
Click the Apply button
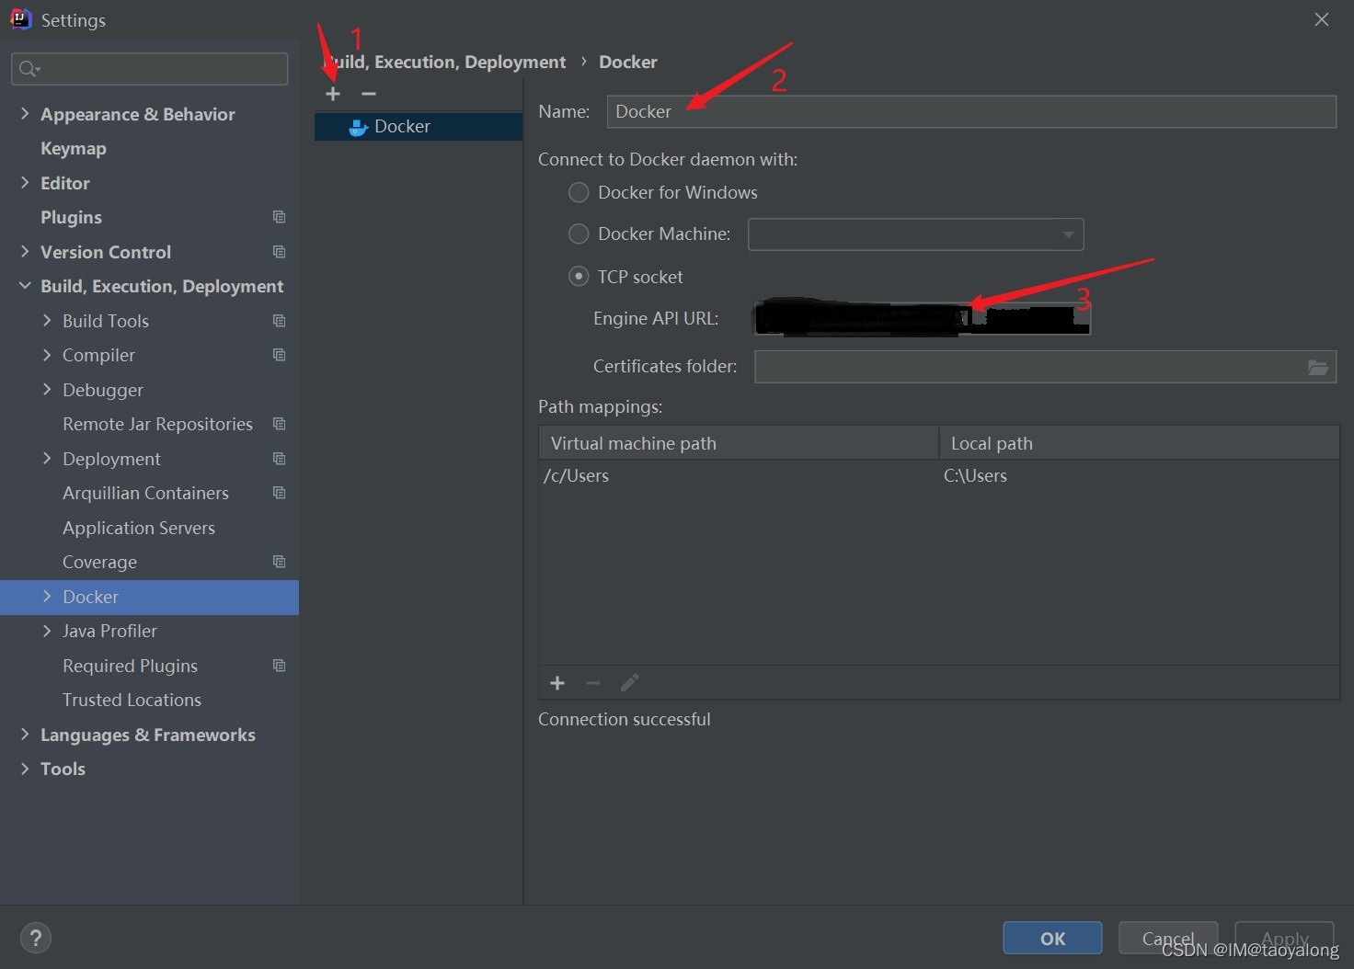tap(1284, 939)
